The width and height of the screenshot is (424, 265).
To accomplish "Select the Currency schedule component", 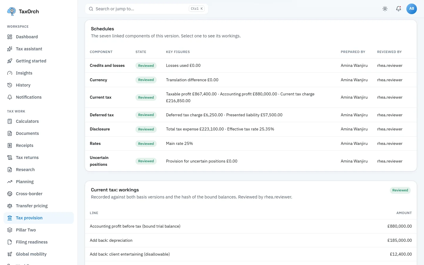I will click(x=98, y=80).
